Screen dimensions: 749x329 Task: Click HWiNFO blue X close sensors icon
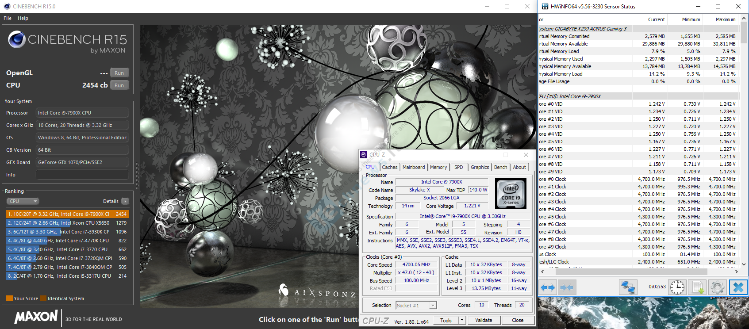(738, 287)
